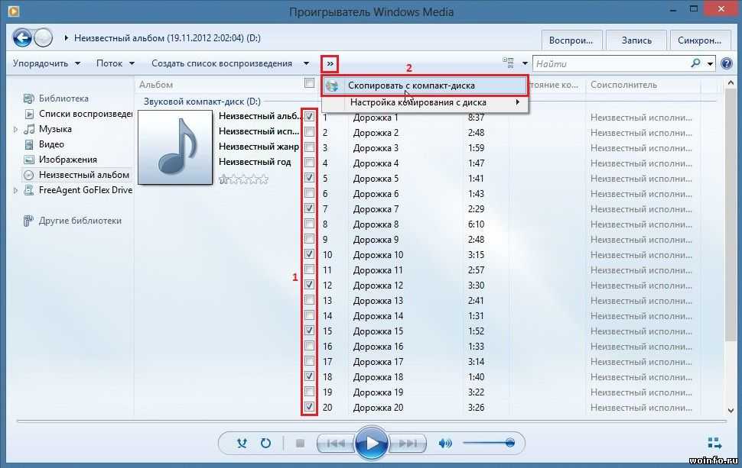Choose Скопировать с компакт-диска menu item
The width and height of the screenshot is (742, 468).
(x=425, y=86)
